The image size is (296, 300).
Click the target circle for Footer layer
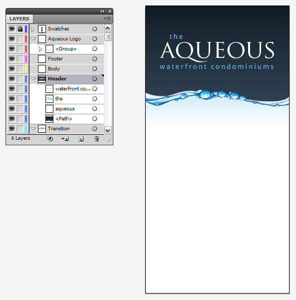(94, 59)
